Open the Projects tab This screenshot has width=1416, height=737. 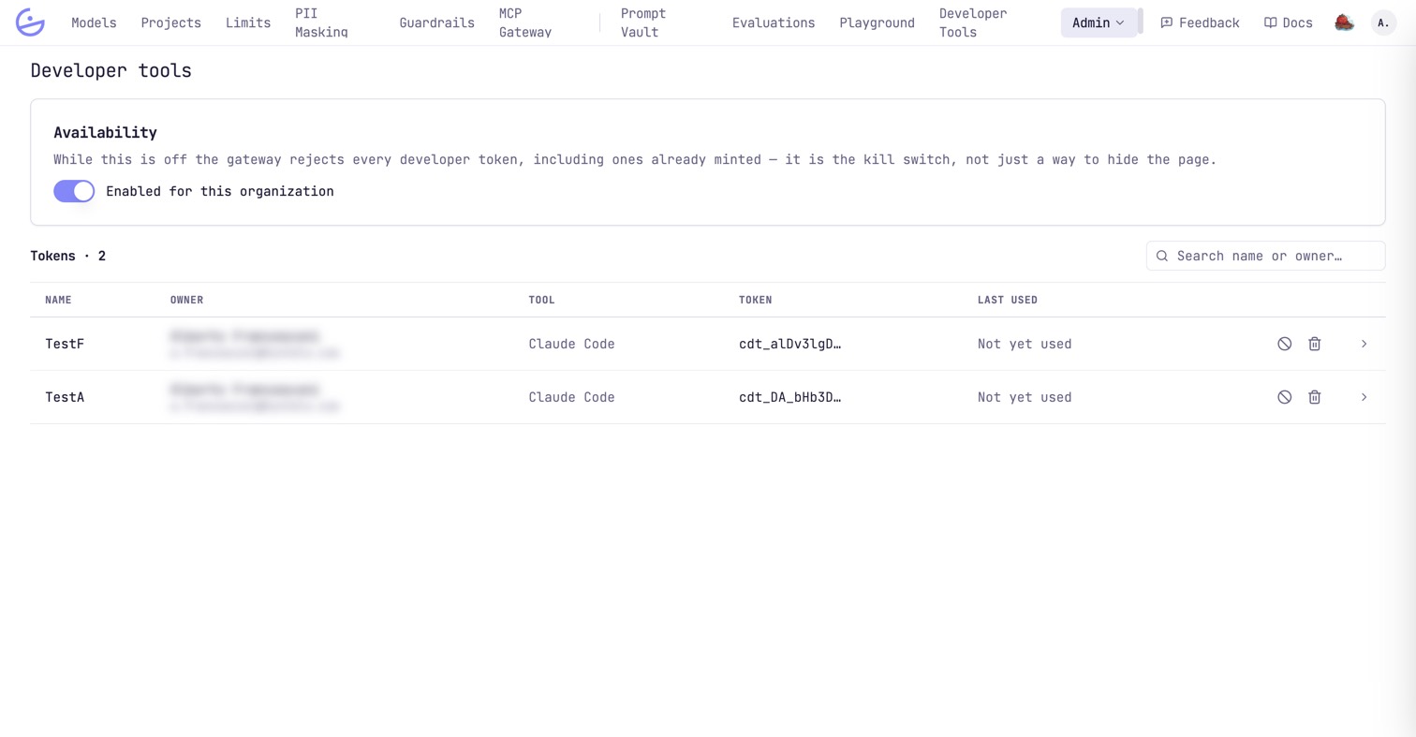click(171, 22)
